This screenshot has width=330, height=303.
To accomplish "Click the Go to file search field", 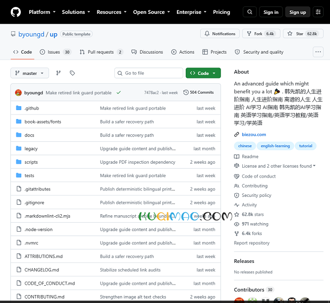I will (149, 73).
